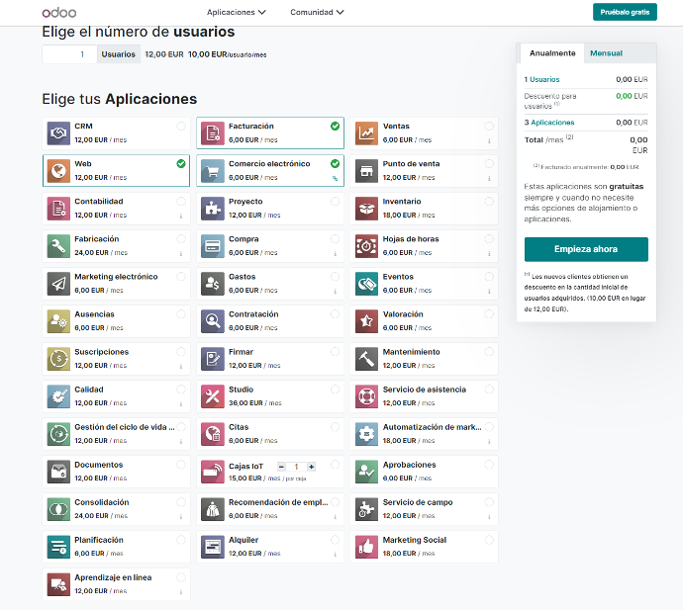Viewport: 683px width, 610px height.
Task: Click the Proyecto puzzle icon
Action: tap(213, 209)
